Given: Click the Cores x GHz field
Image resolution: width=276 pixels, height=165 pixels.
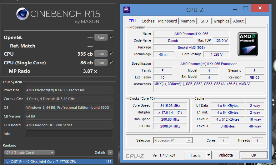Looking at the screenshot, I should click(x=69, y=99).
